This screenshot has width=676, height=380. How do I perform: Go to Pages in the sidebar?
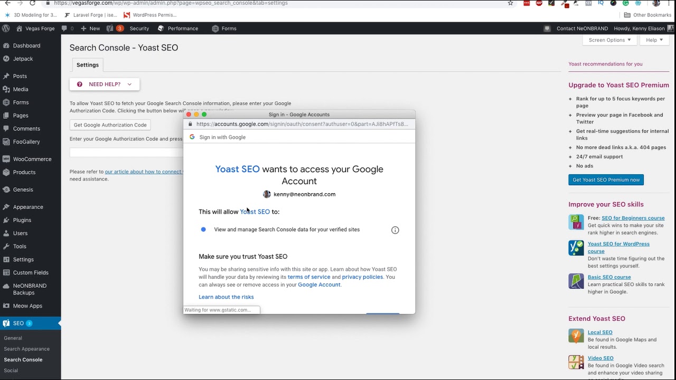pyautogui.click(x=21, y=116)
